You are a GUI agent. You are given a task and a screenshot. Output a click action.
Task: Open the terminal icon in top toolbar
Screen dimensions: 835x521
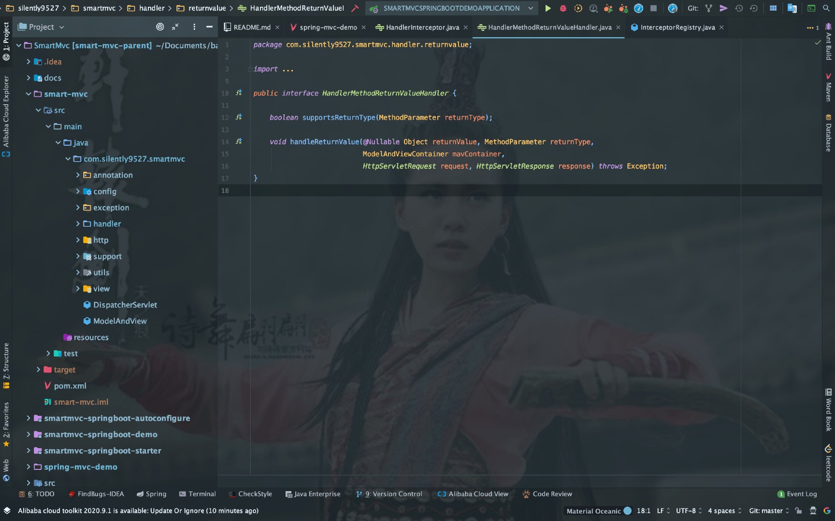[811, 8]
